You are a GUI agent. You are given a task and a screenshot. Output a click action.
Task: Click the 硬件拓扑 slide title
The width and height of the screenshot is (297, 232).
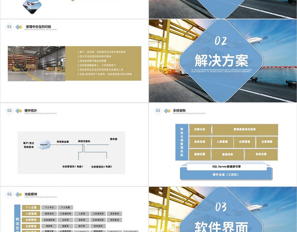(x=31, y=110)
